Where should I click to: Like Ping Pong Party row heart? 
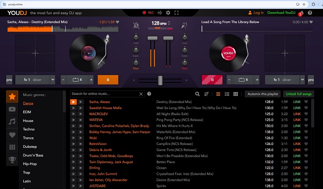coord(306,120)
